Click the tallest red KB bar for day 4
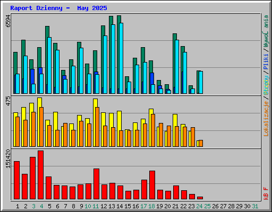The width and height of the screenshot is (272, 212). coord(40,175)
